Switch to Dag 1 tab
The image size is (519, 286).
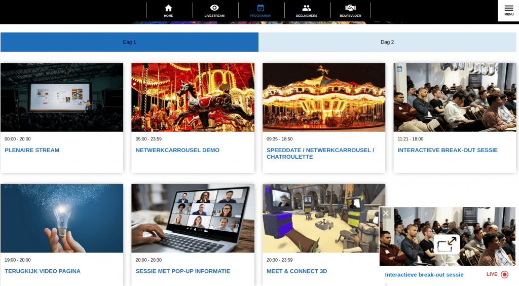tap(129, 42)
